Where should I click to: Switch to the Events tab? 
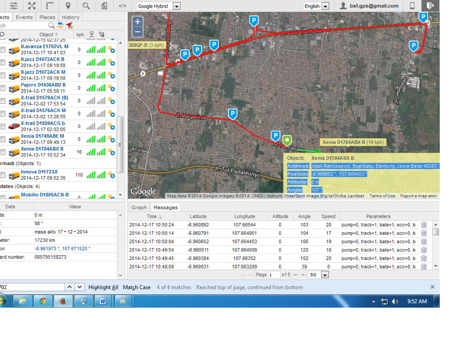tap(24, 17)
